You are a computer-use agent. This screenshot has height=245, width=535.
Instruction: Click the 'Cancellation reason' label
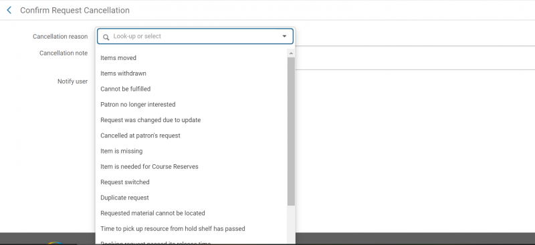(x=60, y=37)
